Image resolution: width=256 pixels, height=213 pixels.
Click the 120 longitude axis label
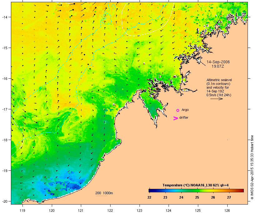[x=52, y=210]
